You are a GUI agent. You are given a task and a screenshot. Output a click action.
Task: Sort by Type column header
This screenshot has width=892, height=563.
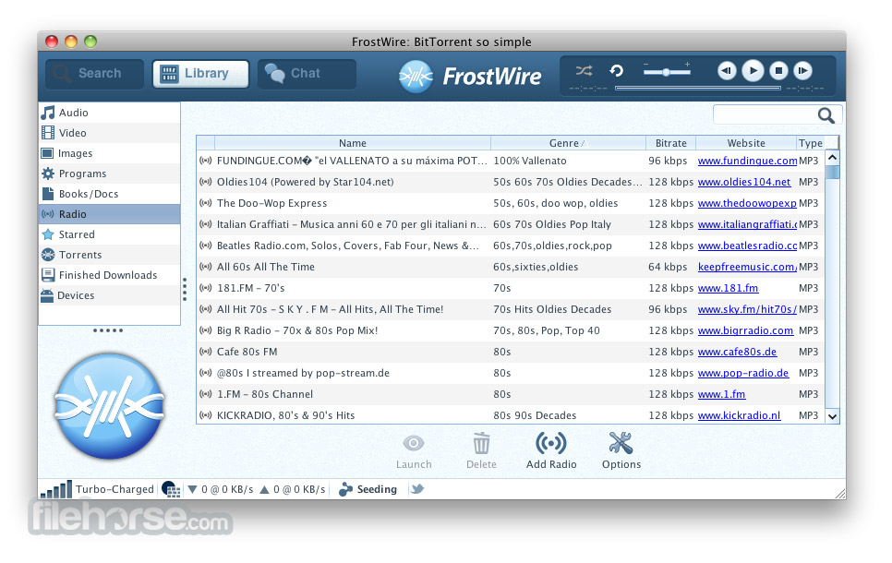click(810, 143)
